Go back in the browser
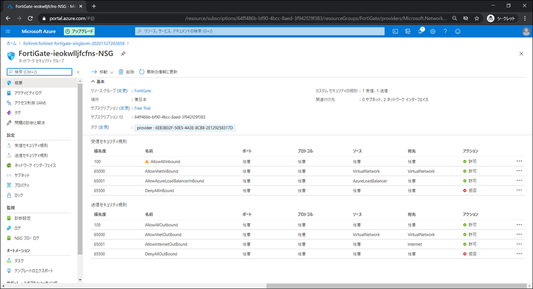This screenshot has height=289, width=533. [x=8, y=18]
